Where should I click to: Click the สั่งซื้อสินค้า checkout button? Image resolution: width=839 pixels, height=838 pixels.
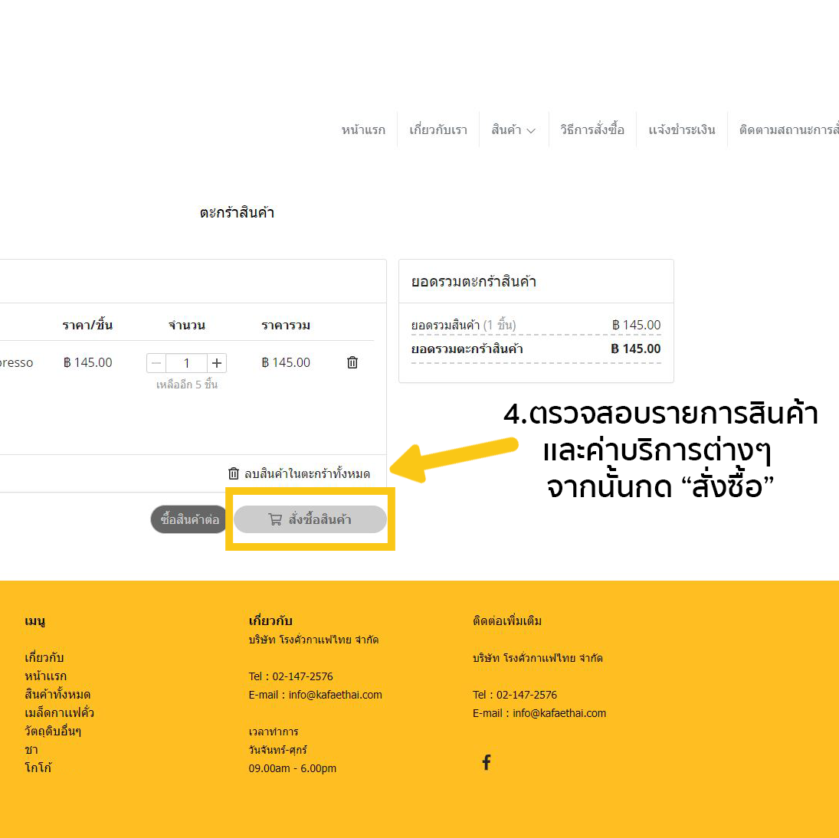coord(310,519)
